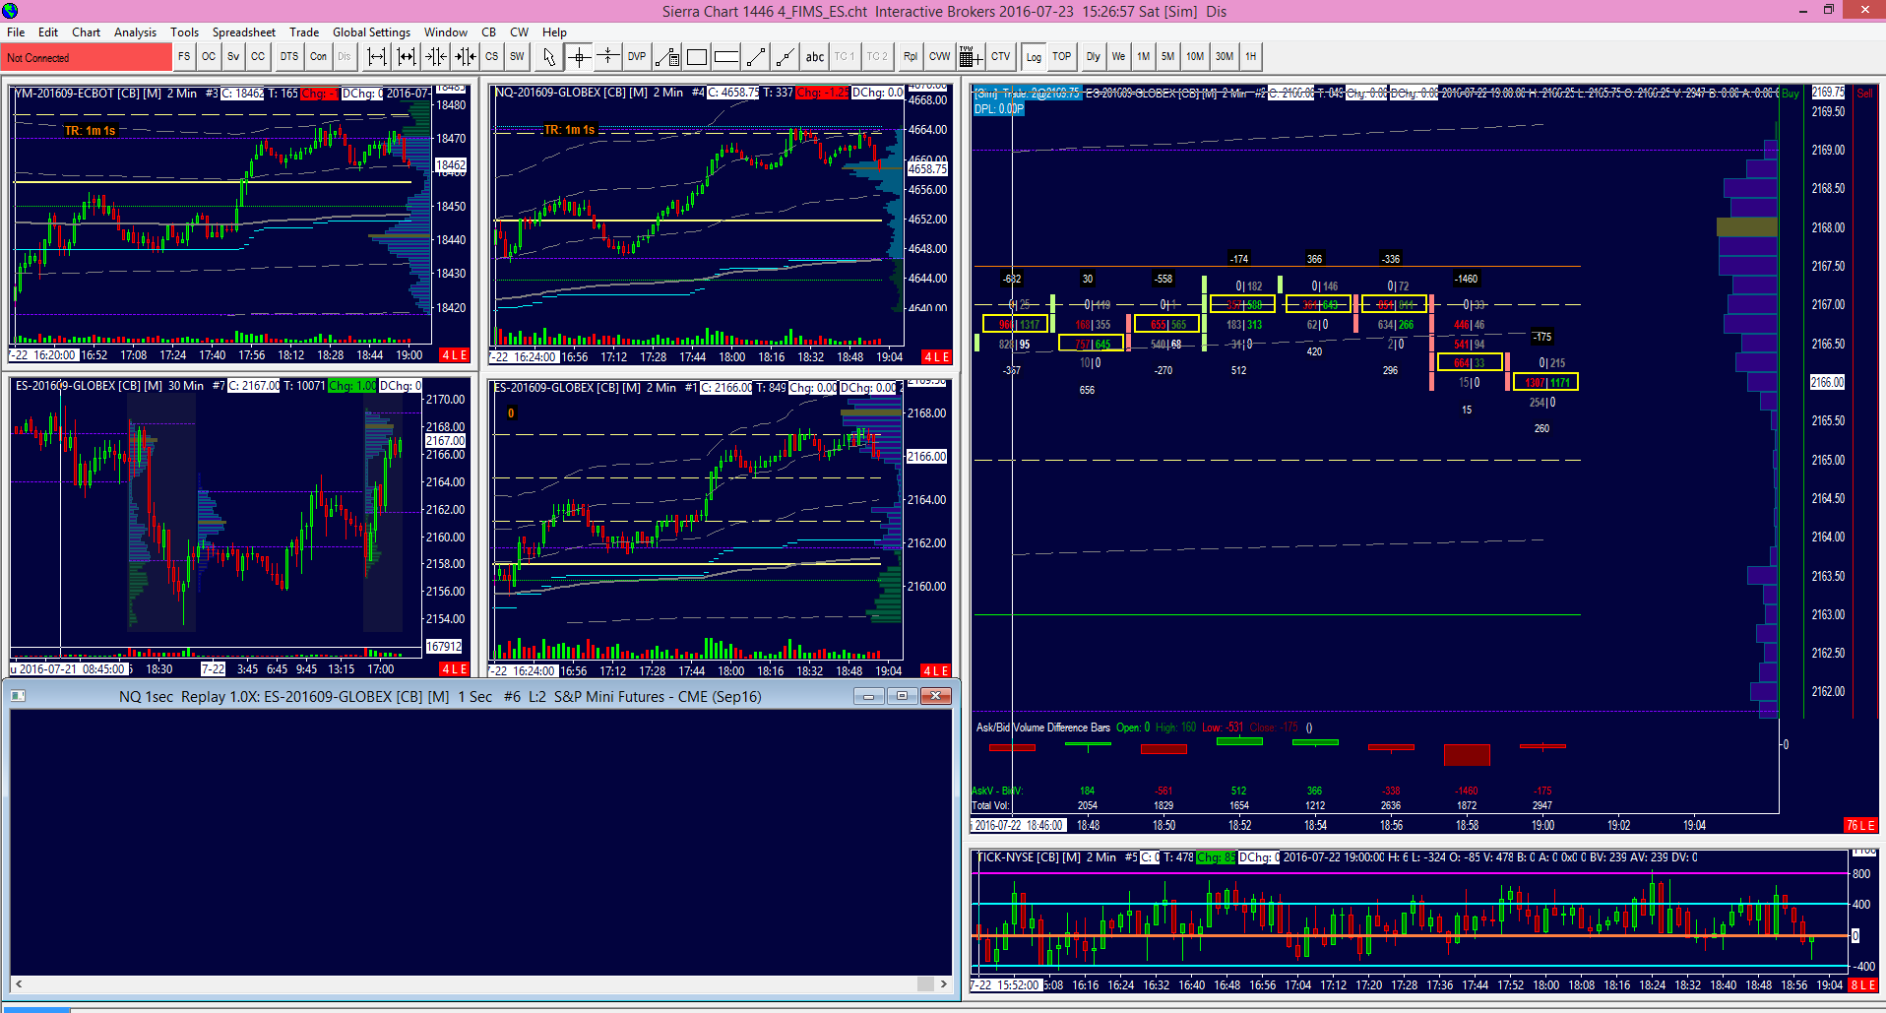Click the Con connect button
Screen dimensions: 1886x1013
[318, 57]
